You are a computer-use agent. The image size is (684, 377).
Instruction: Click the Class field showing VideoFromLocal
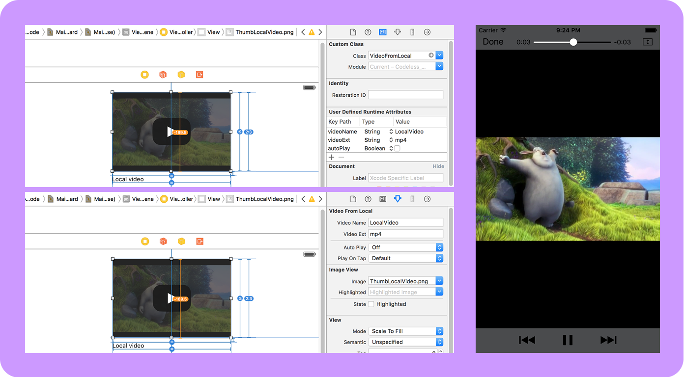coord(401,55)
